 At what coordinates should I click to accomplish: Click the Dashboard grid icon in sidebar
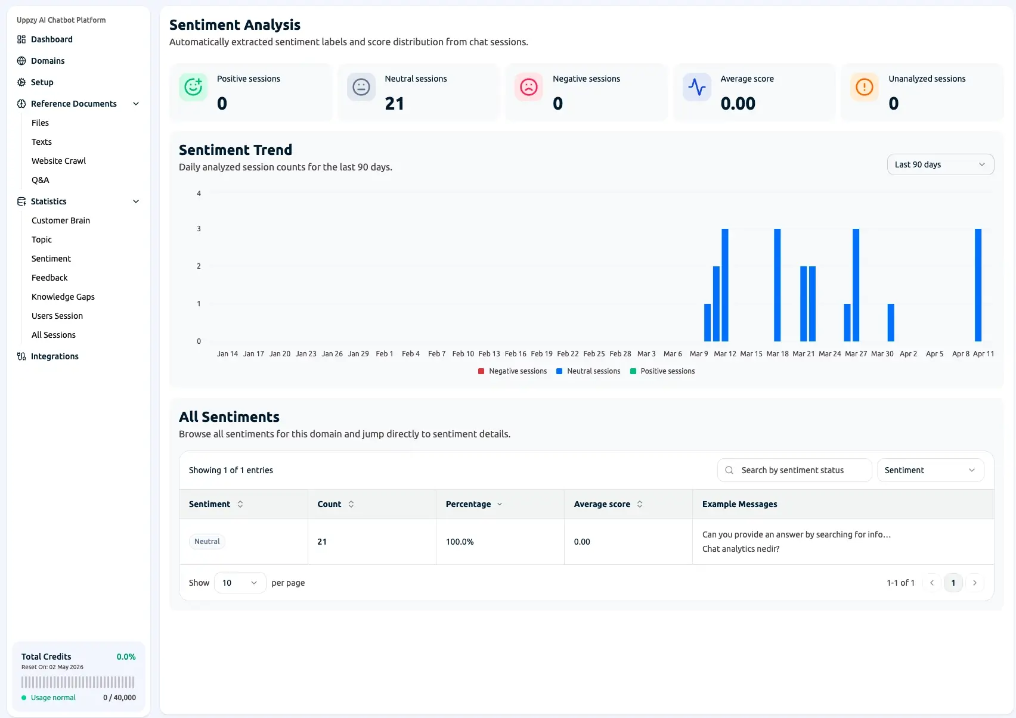tap(21, 39)
